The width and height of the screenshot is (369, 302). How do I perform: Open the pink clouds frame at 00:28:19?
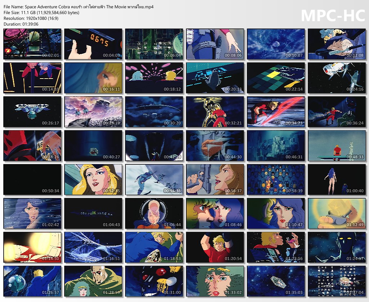(x=93, y=112)
